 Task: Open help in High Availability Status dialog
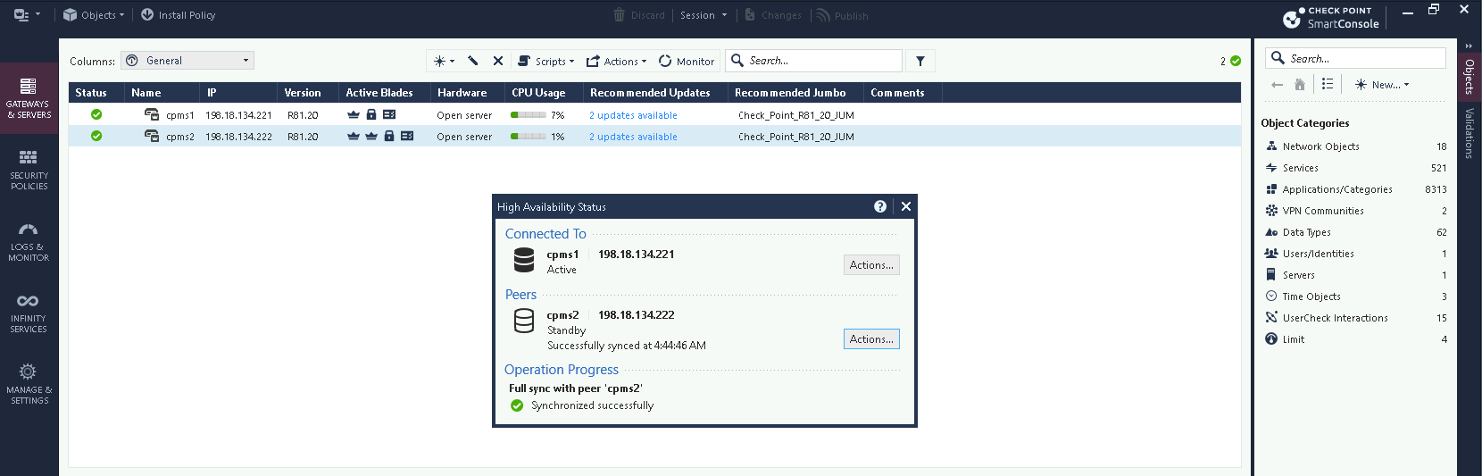click(880, 206)
